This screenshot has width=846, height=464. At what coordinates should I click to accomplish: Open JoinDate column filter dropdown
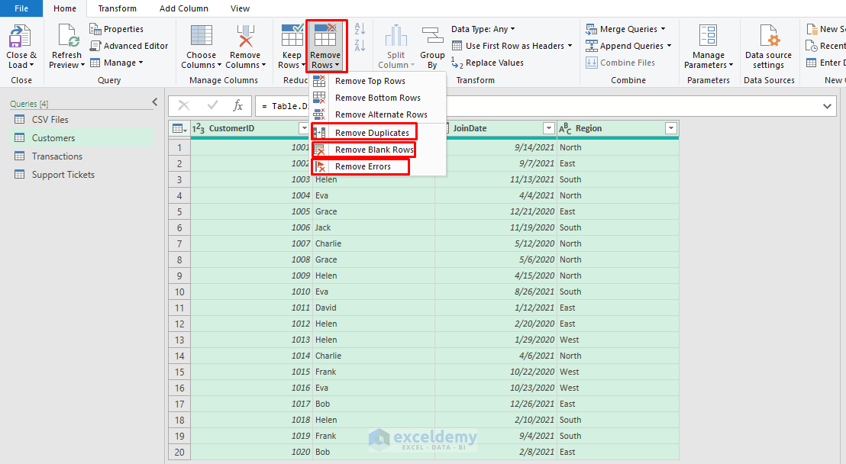pos(549,128)
